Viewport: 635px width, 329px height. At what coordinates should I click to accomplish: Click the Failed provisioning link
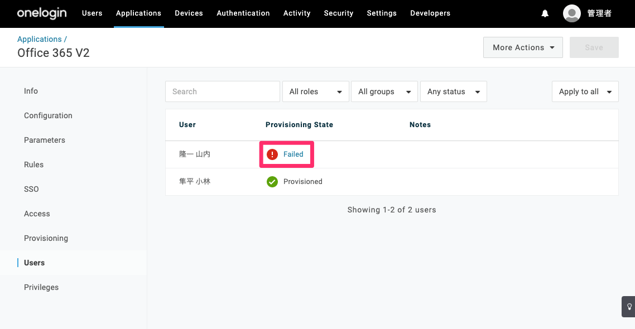pos(293,154)
